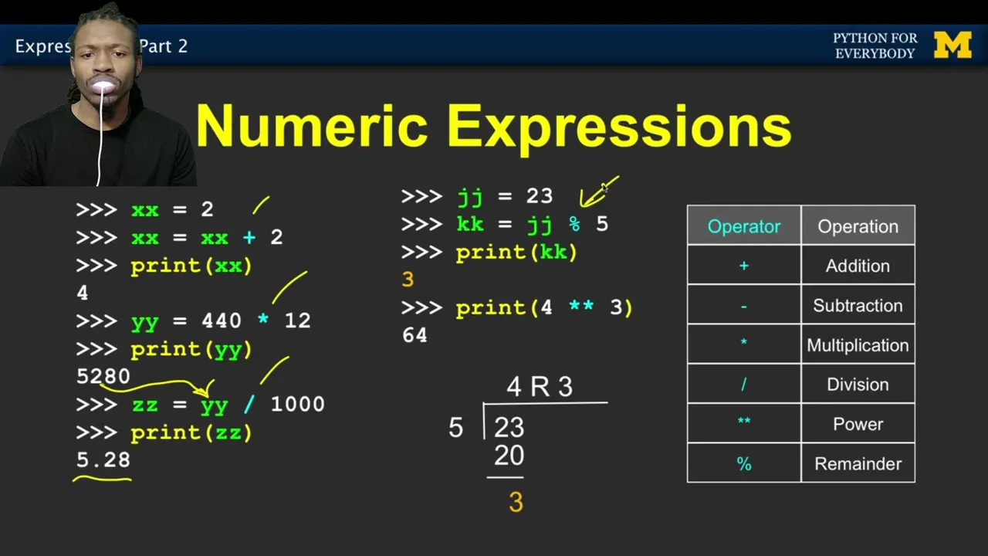This screenshot has height=556, width=988.
Task: Click the "+" operator cell
Action: [744, 266]
